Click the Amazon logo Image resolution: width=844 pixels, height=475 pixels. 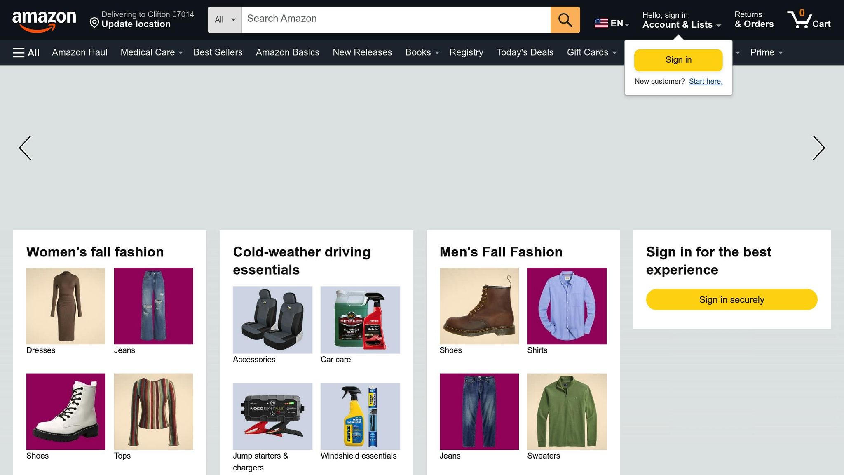44,20
